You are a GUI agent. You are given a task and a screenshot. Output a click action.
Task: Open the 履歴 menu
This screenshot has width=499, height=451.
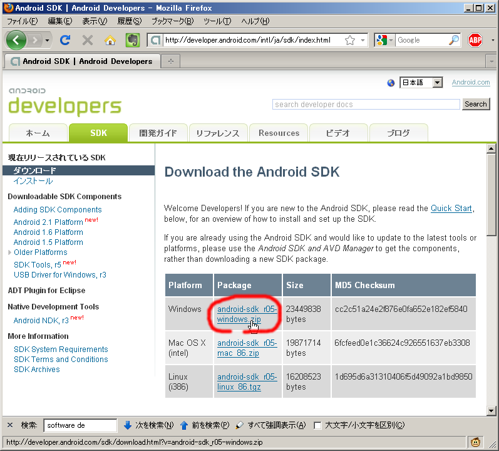pos(129,21)
